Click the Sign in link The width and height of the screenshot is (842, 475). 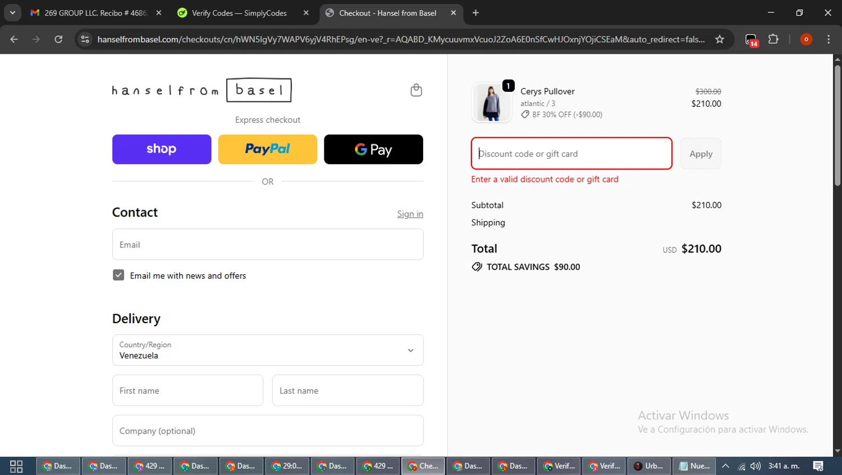(410, 214)
